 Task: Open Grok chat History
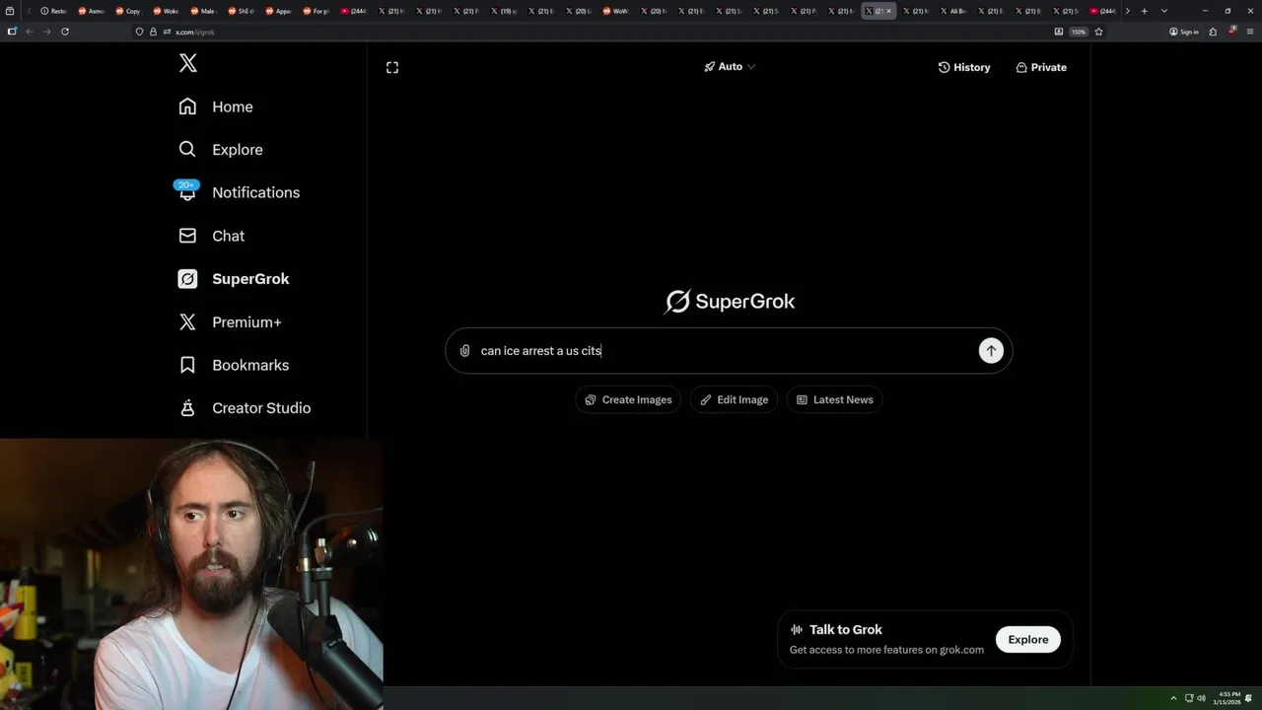coord(964,67)
